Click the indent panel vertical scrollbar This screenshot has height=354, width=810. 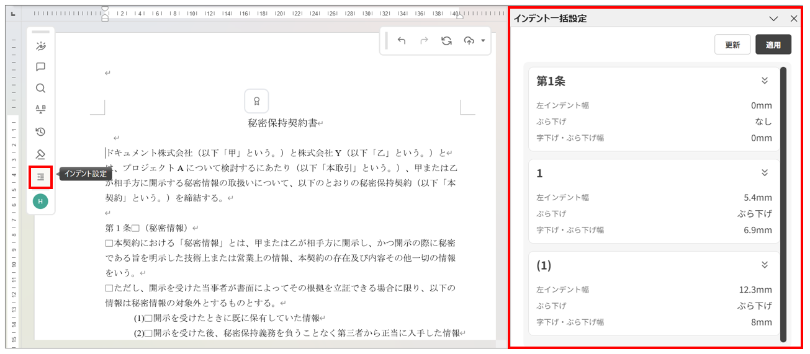[x=783, y=205]
